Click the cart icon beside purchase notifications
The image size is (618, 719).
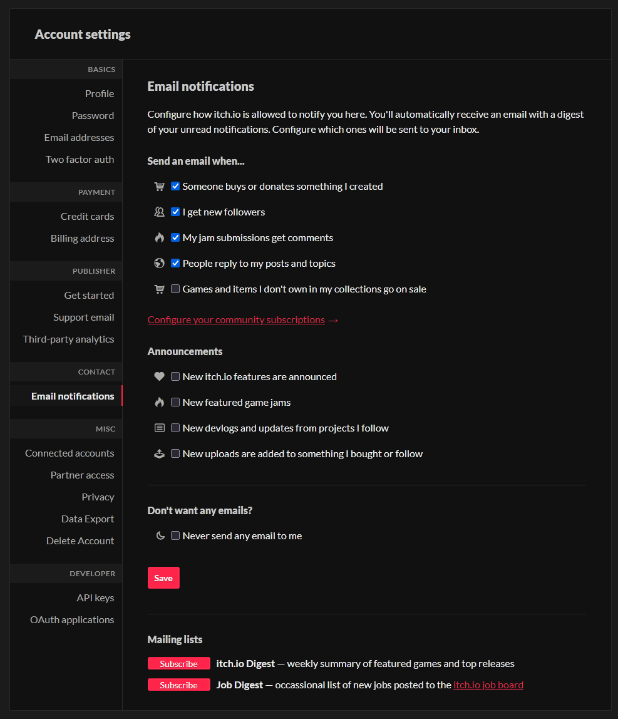(159, 186)
